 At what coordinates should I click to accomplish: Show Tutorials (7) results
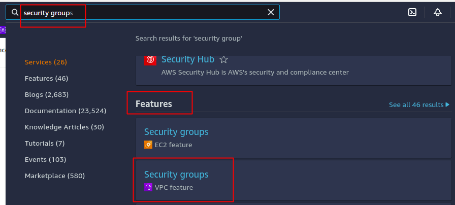point(45,143)
